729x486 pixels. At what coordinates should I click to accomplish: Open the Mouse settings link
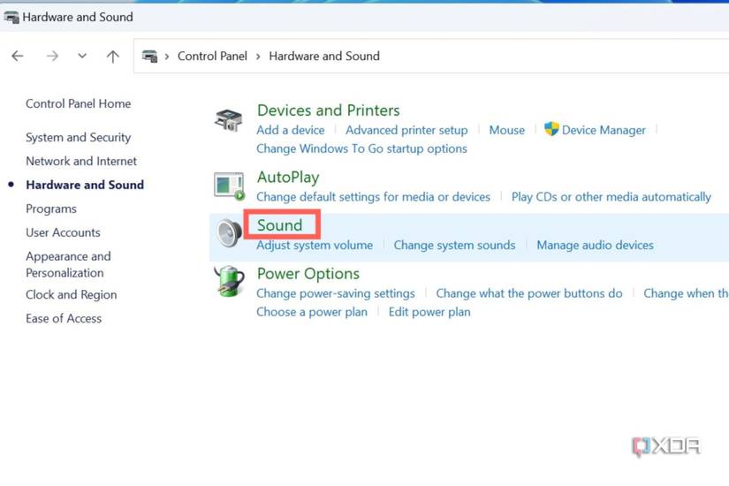pos(507,130)
